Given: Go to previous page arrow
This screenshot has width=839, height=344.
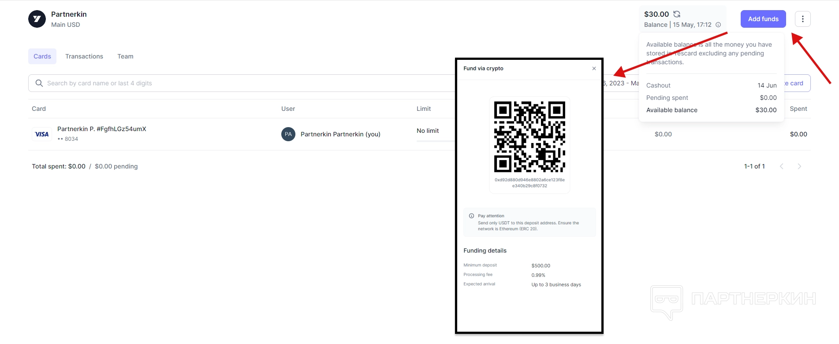Looking at the screenshot, I should pyautogui.click(x=782, y=166).
